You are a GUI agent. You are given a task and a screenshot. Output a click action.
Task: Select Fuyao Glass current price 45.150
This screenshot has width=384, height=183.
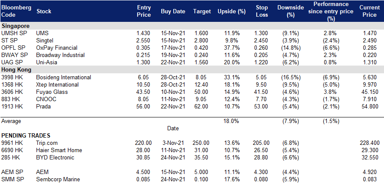[x=370, y=92]
